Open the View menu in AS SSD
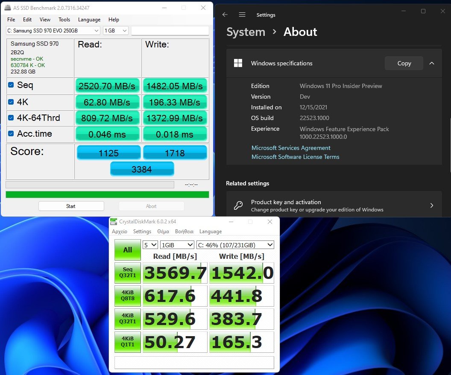The image size is (451, 375). [45, 20]
